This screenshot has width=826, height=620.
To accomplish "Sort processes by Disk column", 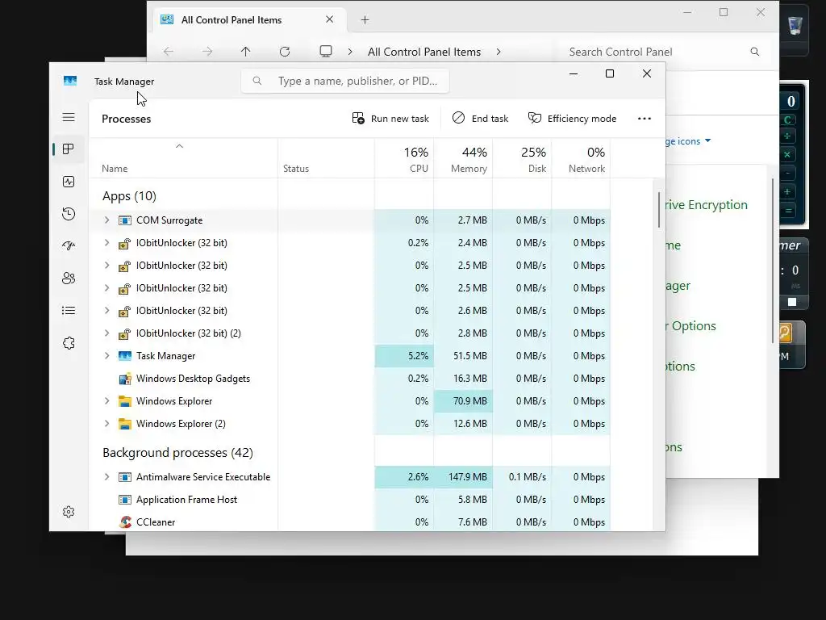I will coord(523,159).
